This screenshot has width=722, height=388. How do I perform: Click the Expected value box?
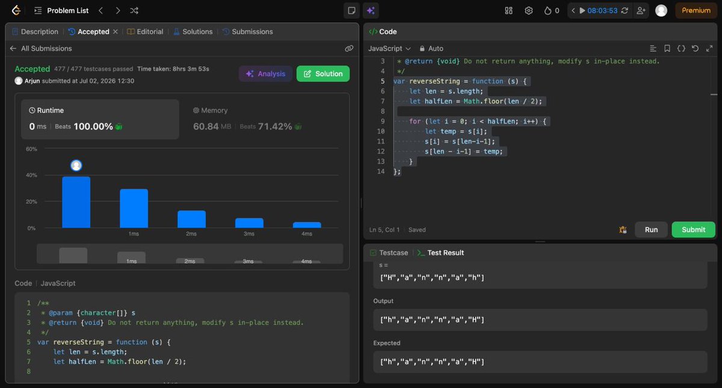click(x=540, y=362)
